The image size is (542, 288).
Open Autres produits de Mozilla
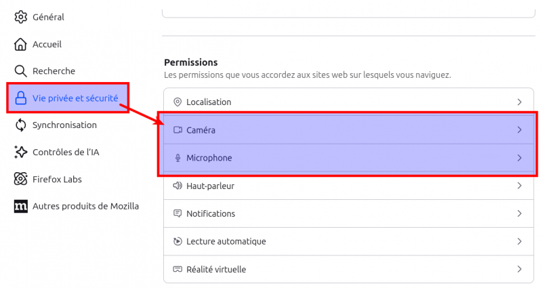pyautogui.click(x=85, y=206)
